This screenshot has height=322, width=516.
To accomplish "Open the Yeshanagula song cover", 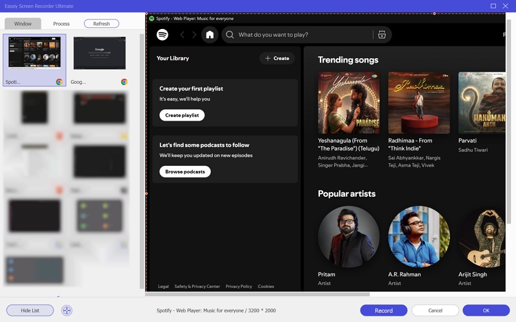I will point(348,103).
